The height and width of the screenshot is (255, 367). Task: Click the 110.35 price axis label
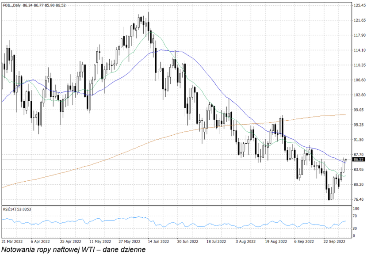(x=359, y=65)
